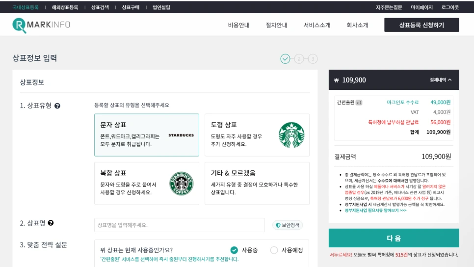
Task: Open the 서비스소개 navigation item
Action: pos(317,25)
